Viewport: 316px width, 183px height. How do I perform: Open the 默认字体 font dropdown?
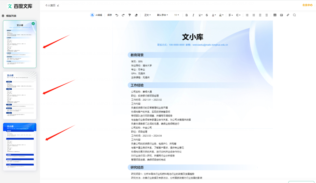point(162,15)
